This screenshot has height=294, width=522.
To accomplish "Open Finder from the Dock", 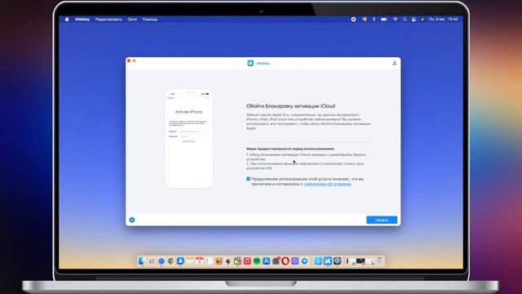I will [141, 261].
